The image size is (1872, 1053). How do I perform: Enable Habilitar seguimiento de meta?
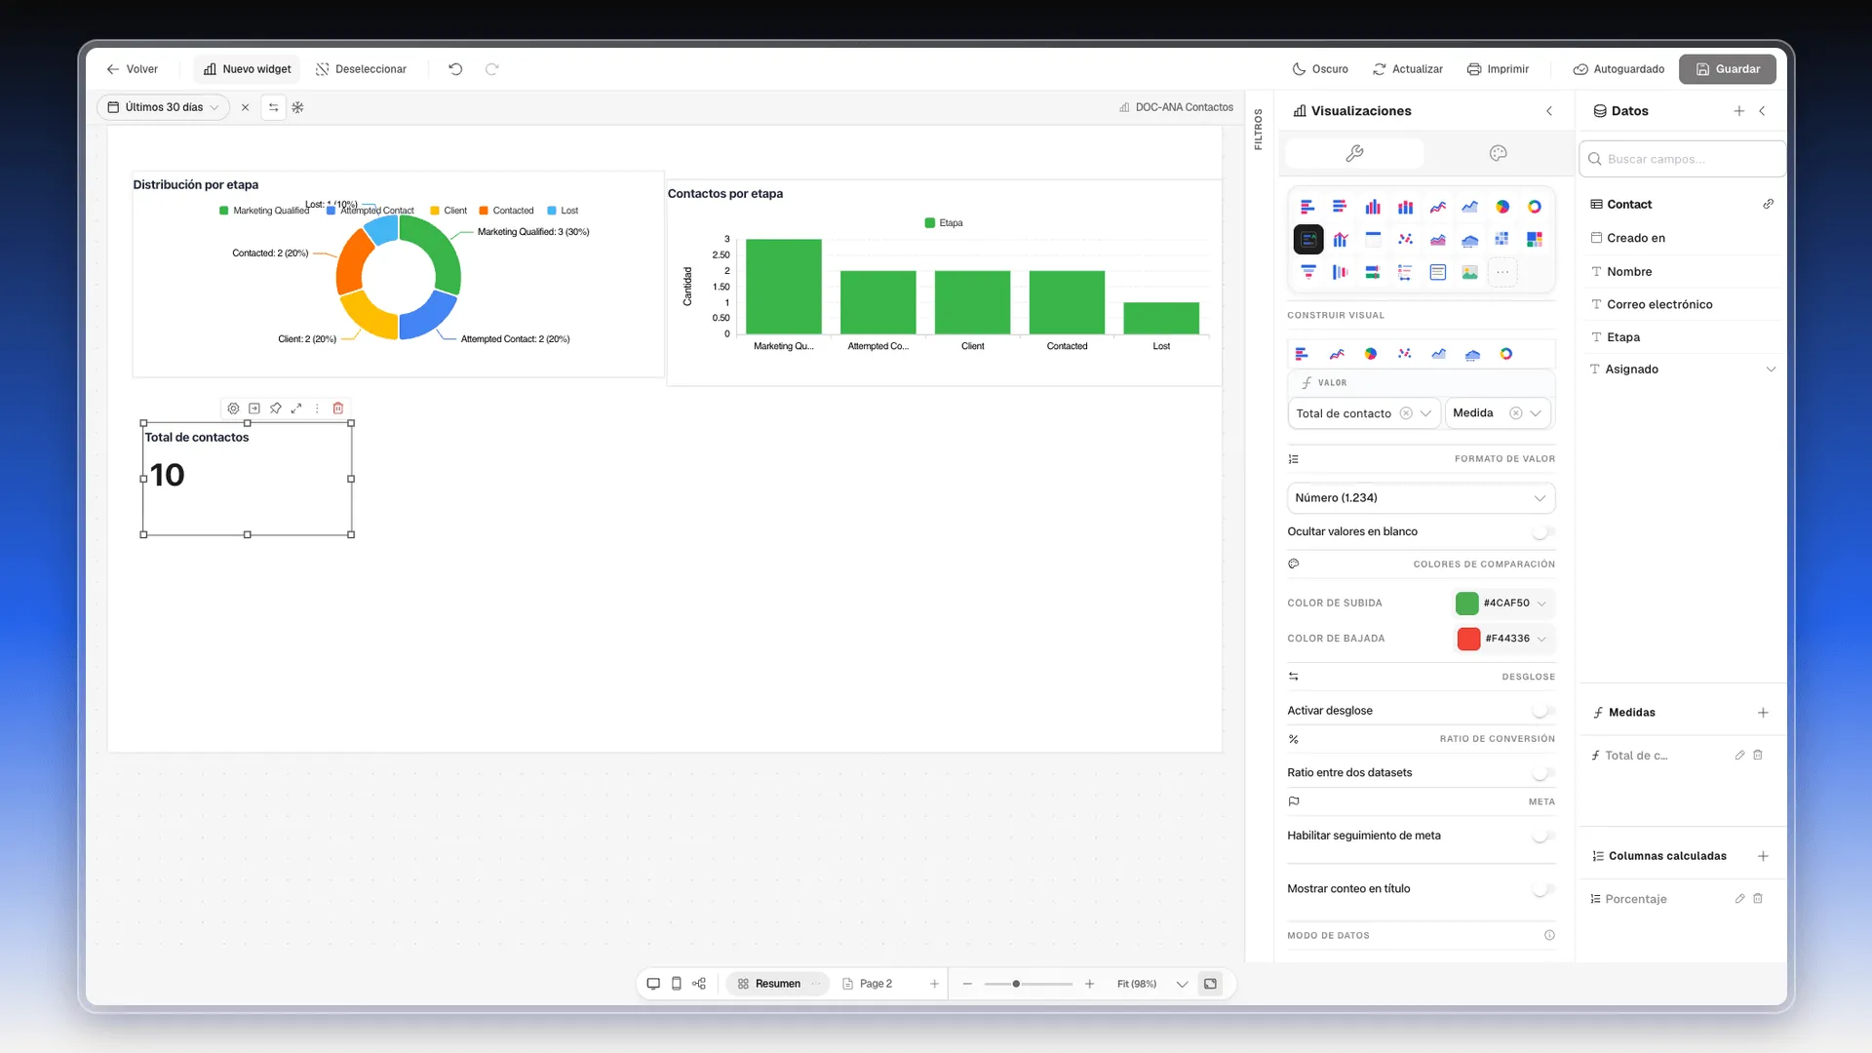click(1541, 836)
